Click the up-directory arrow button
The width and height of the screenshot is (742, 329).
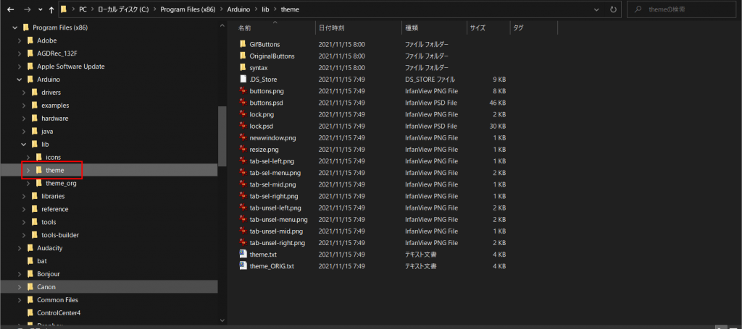tap(51, 10)
